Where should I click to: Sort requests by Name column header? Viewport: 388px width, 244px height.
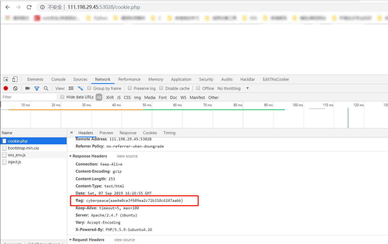pyautogui.click(x=33, y=133)
